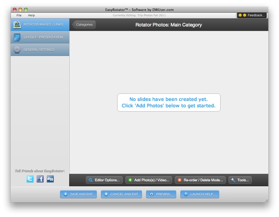Click the Facebook share icon
The width and height of the screenshot is (279, 217).
click(x=40, y=179)
